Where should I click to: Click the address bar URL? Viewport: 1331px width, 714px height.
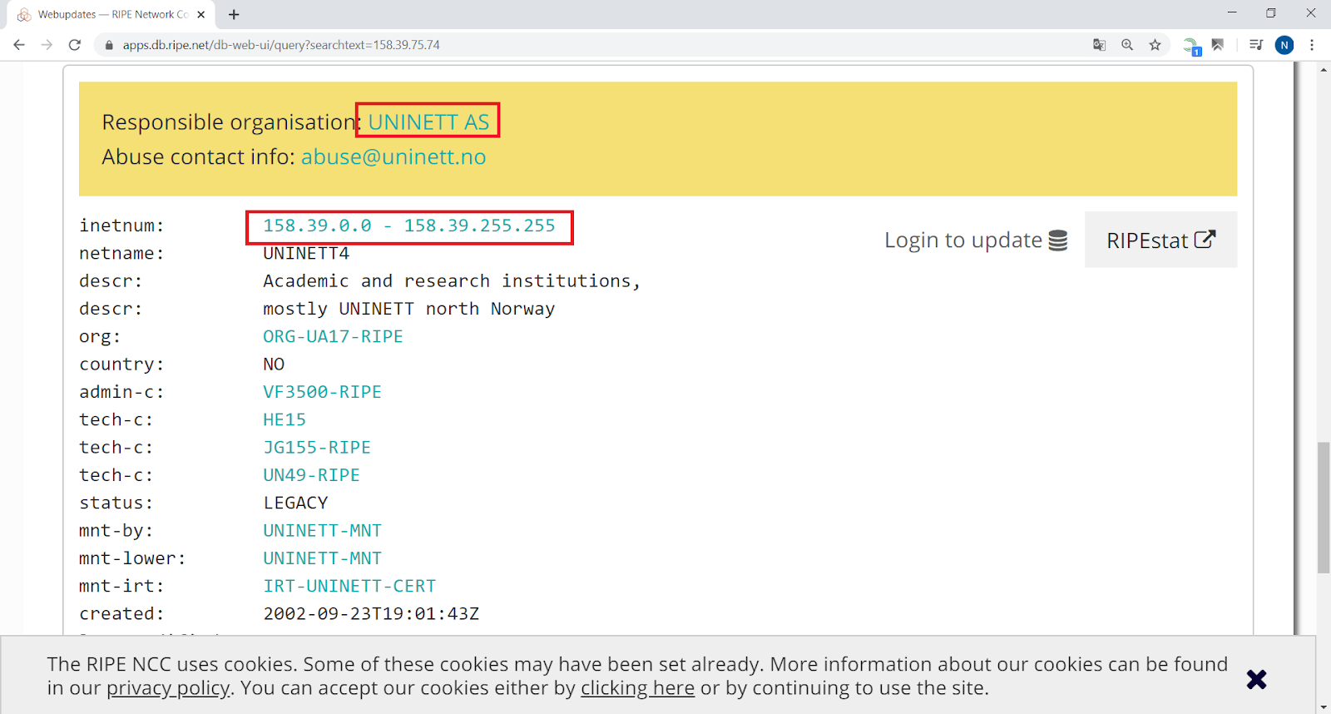(281, 45)
